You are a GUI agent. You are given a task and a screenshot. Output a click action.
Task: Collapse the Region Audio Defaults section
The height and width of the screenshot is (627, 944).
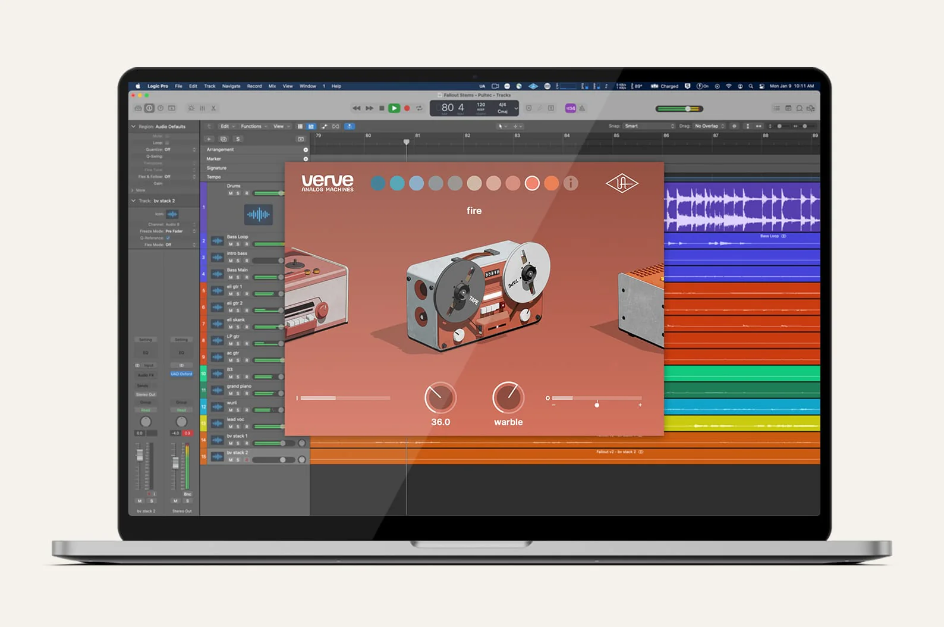(x=133, y=127)
